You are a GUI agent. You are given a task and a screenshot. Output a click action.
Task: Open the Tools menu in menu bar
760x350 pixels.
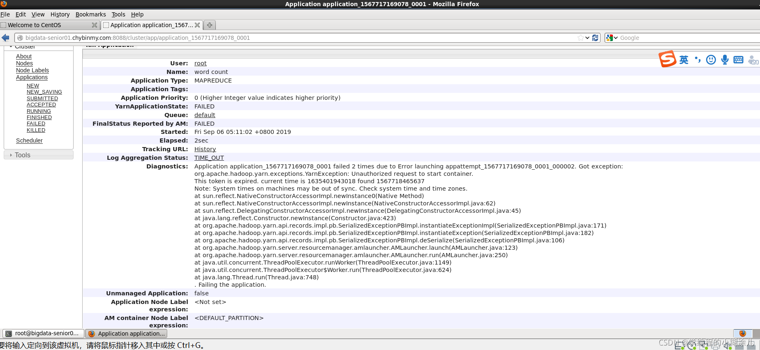(x=118, y=14)
